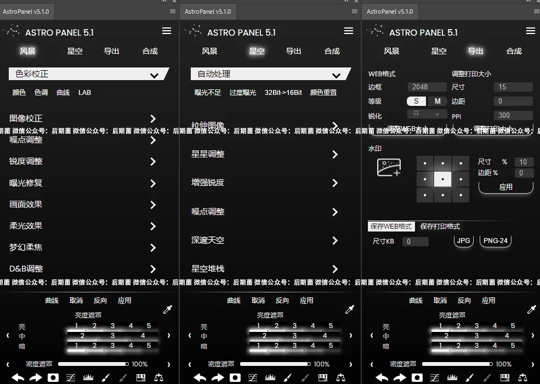Choose top-left watermark position dot

pyautogui.click(x=425, y=163)
